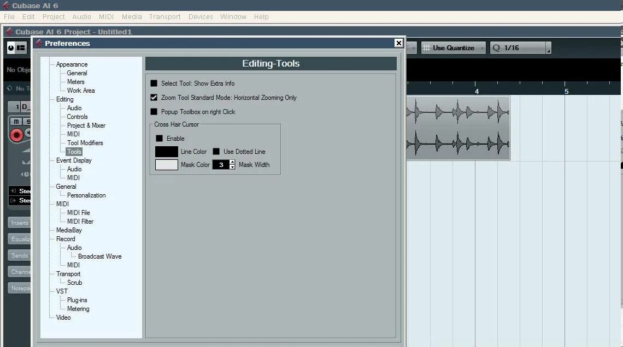Click the track delay clock icon
623x347 pixels.
[26, 174]
